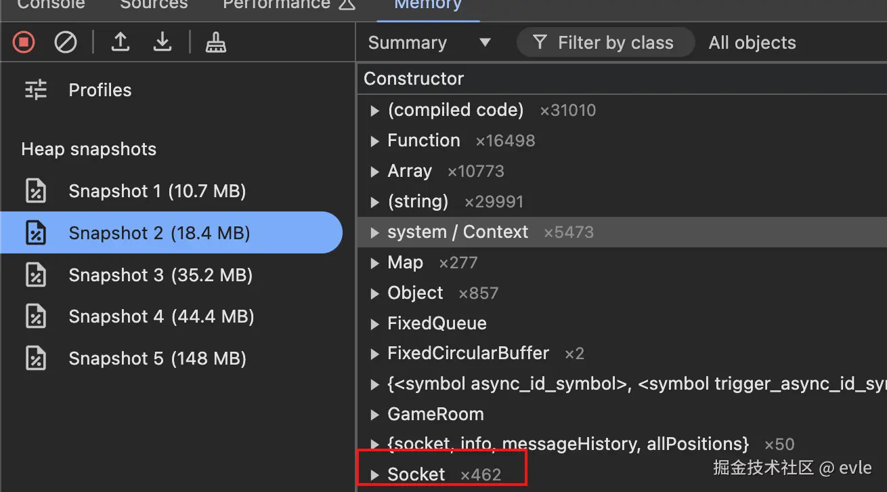
Task: Expand the Socket constructor row
Action: (x=374, y=475)
